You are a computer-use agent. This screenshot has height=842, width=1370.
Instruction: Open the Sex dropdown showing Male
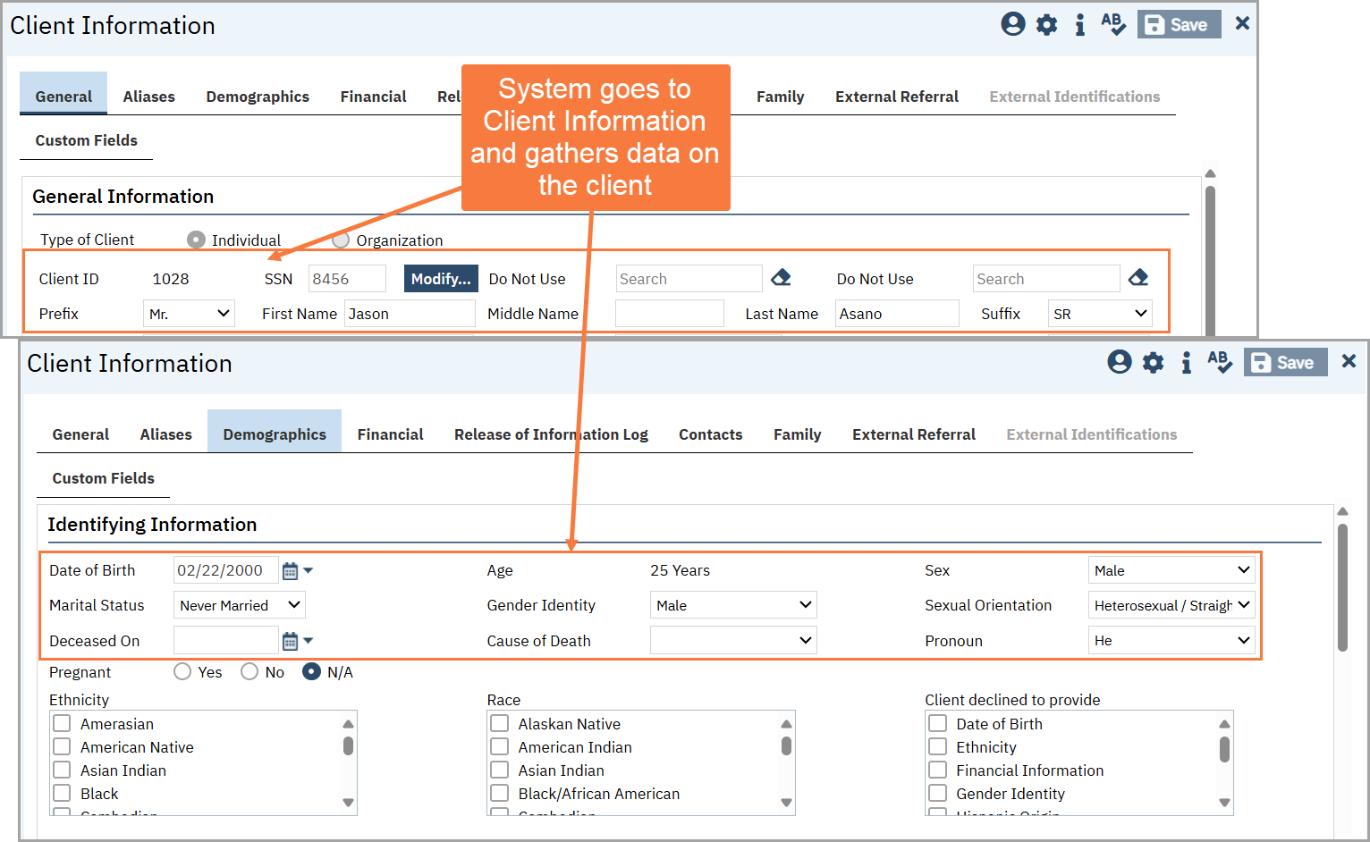1171,569
